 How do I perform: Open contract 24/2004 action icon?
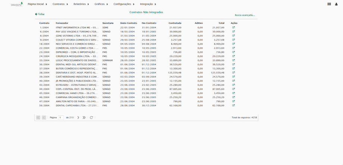click(x=233, y=56)
